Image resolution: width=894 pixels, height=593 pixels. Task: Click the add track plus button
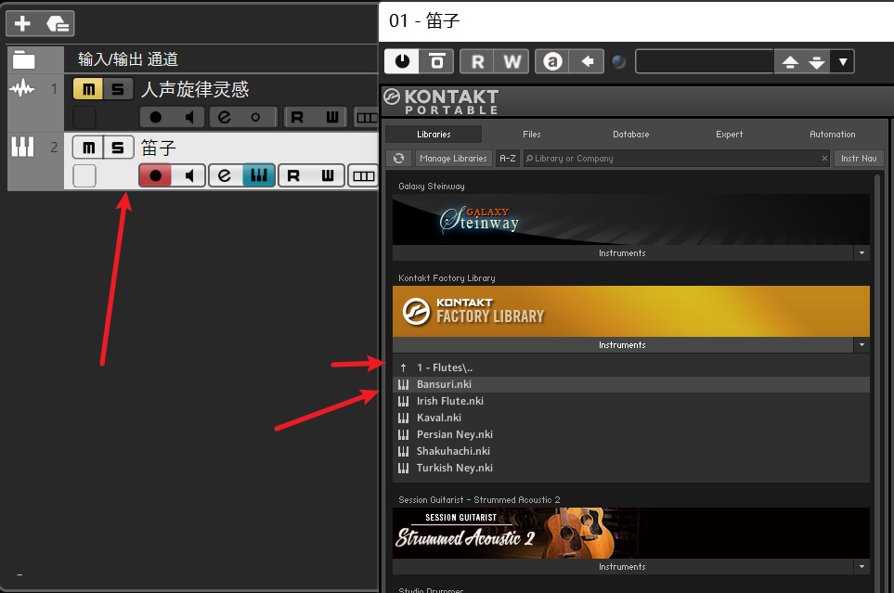coord(23,23)
